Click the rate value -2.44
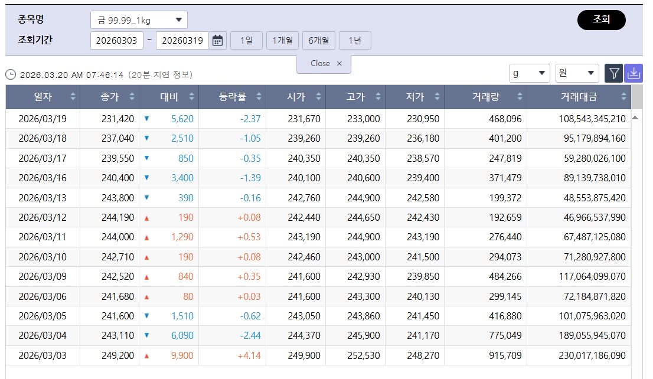The image size is (653, 379). (x=250, y=336)
